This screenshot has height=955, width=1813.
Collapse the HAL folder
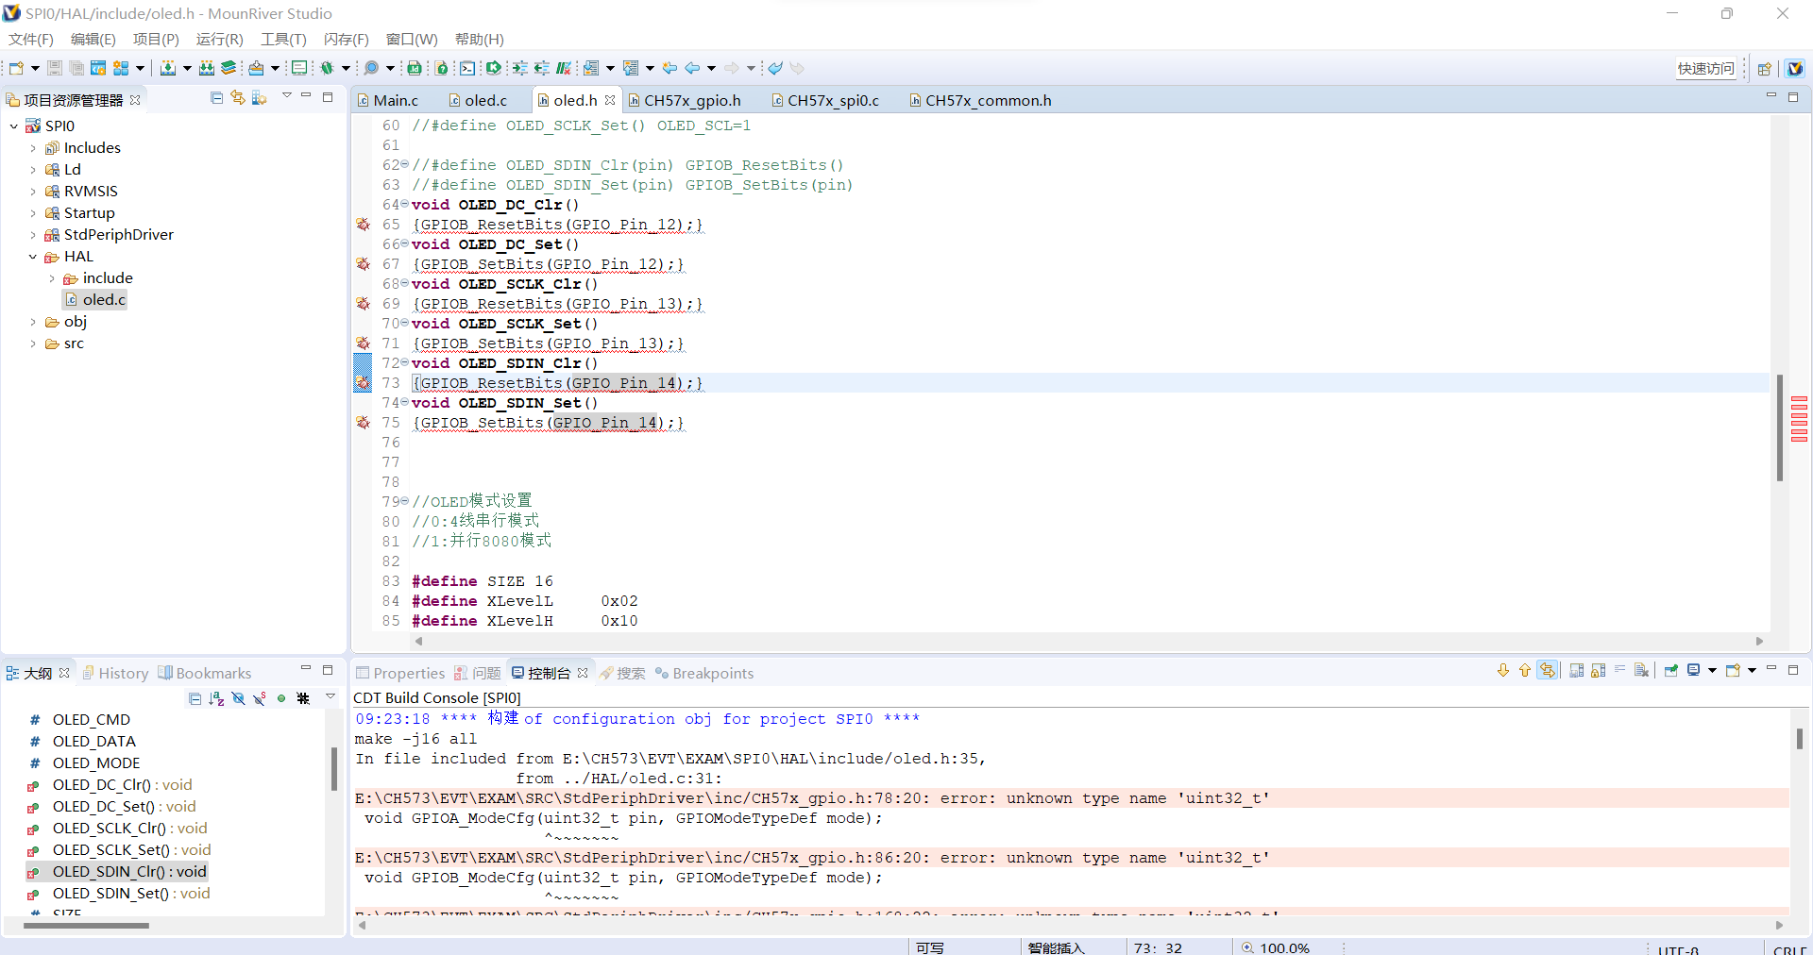coord(33,256)
